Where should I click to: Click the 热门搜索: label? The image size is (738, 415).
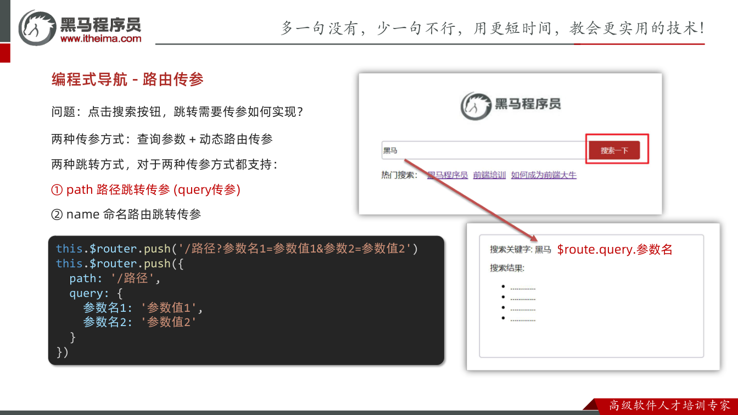(x=399, y=175)
